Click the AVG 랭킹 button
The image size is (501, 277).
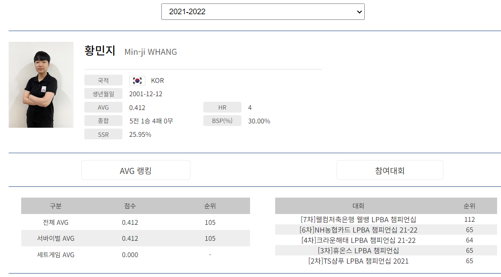pos(135,170)
